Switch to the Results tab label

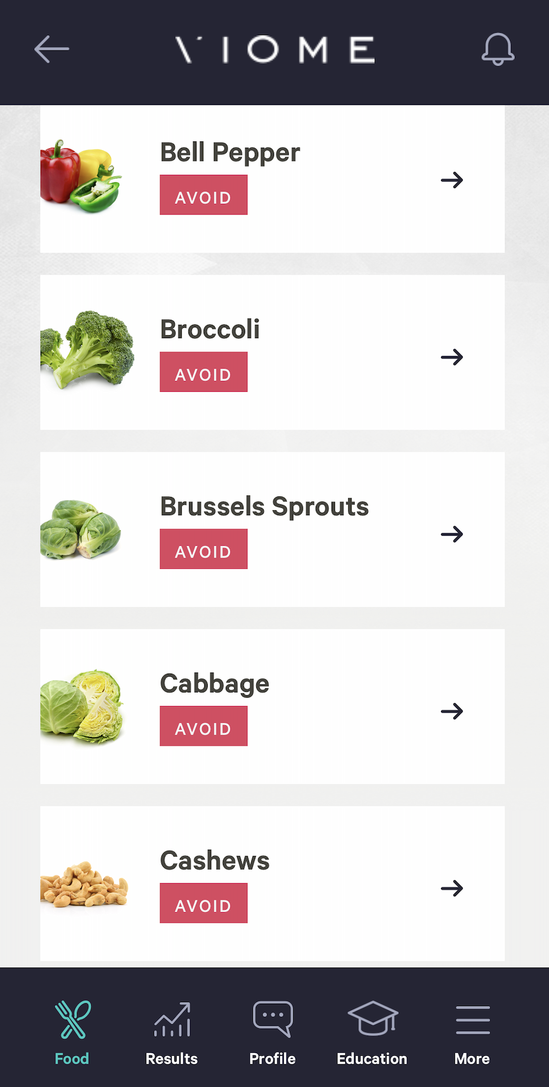(171, 1059)
